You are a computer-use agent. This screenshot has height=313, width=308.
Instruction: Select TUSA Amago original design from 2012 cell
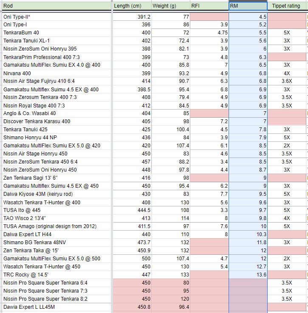click(x=57, y=226)
